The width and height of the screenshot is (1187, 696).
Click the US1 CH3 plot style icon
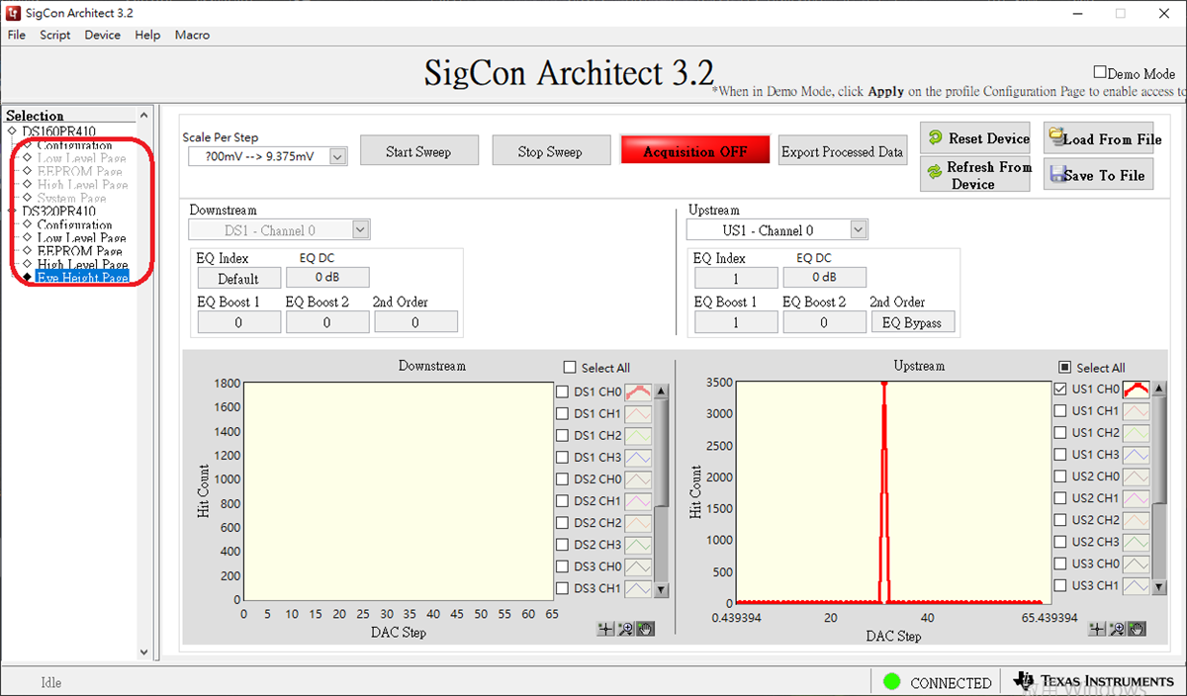click(x=1137, y=455)
